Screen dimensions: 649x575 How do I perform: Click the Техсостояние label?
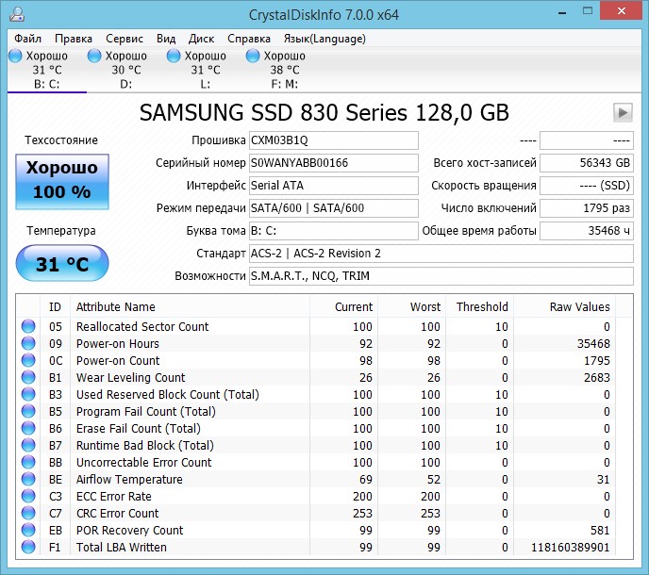tap(61, 140)
